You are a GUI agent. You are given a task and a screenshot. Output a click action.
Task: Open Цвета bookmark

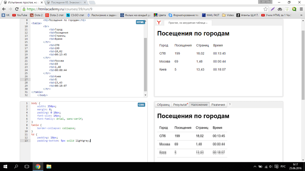(x=160, y=15)
